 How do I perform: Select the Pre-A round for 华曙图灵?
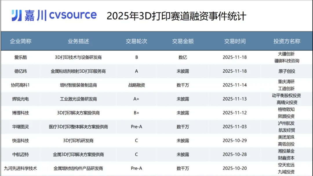[x=137, y=127]
